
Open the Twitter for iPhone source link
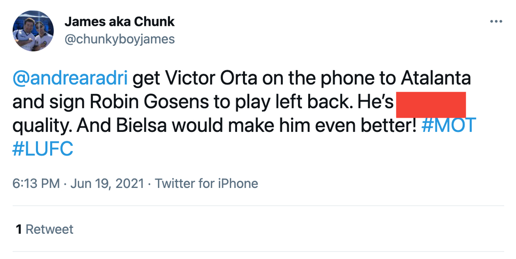pyautogui.click(x=206, y=184)
